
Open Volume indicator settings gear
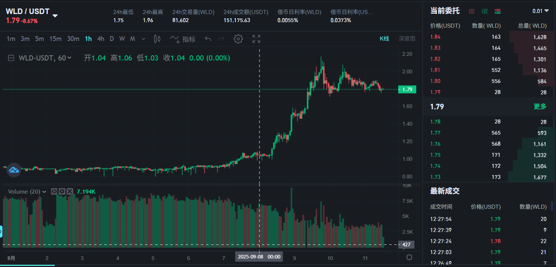tap(62, 191)
